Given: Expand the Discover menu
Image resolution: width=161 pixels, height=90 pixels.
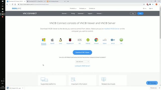Looking at the screenshot, I should 65,13.
